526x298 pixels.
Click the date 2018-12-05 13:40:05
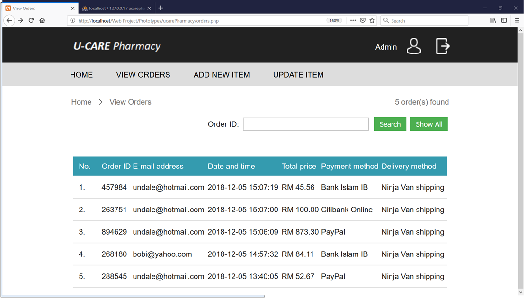pos(243,277)
